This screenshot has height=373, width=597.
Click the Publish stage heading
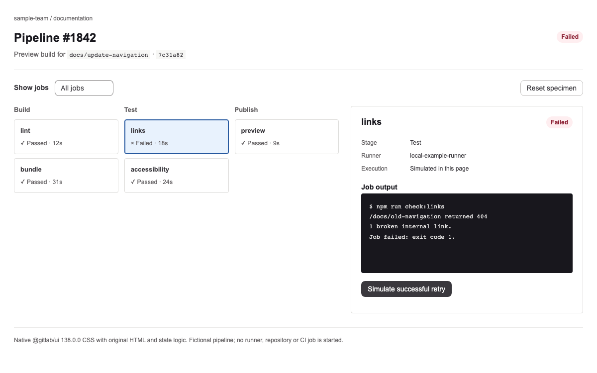click(246, 109)
